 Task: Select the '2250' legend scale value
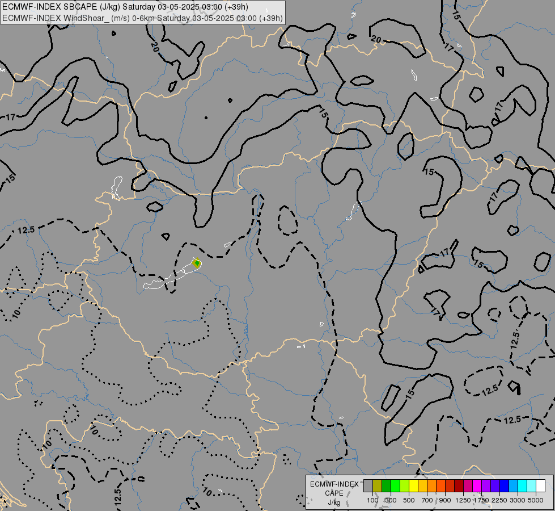[x=499, y=500]
